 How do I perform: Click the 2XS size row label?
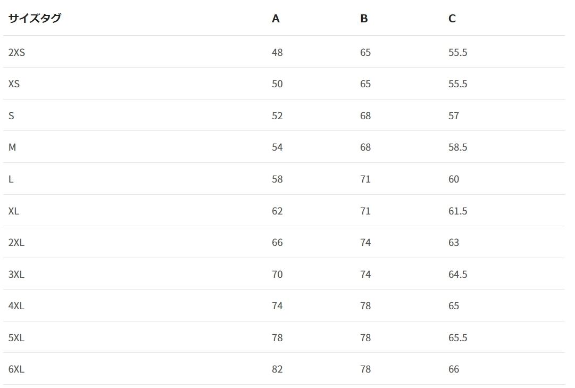(x=17, y=53)
